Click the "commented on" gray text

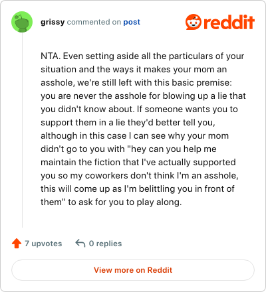point(94,22)
